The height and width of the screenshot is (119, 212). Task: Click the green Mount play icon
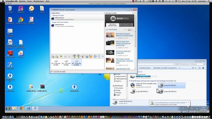click(61, 56)
